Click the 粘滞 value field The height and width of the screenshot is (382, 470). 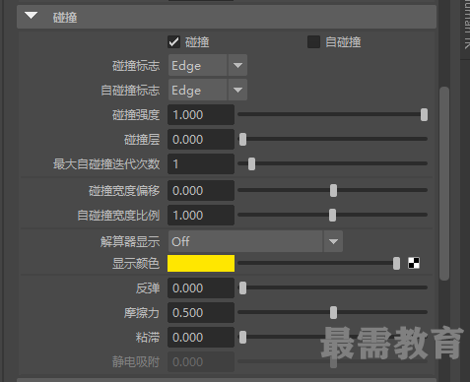tap(201, 338)
